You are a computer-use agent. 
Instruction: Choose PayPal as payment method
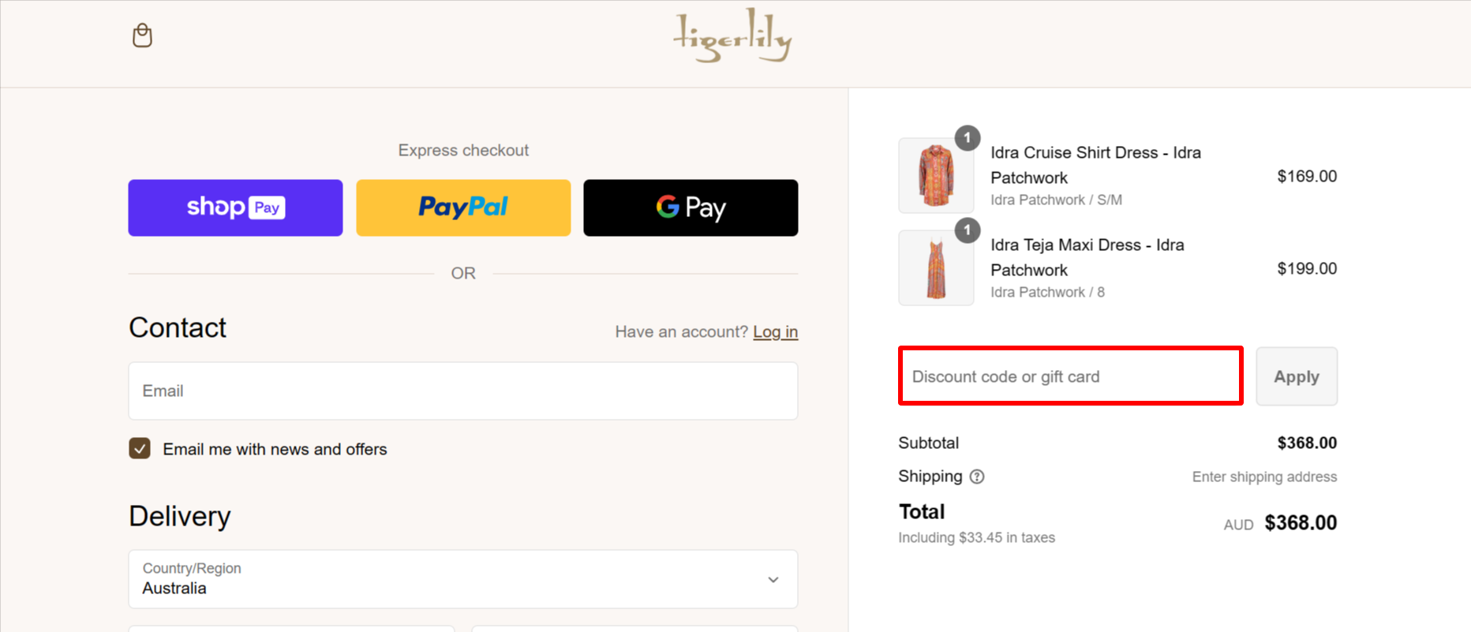462,208
